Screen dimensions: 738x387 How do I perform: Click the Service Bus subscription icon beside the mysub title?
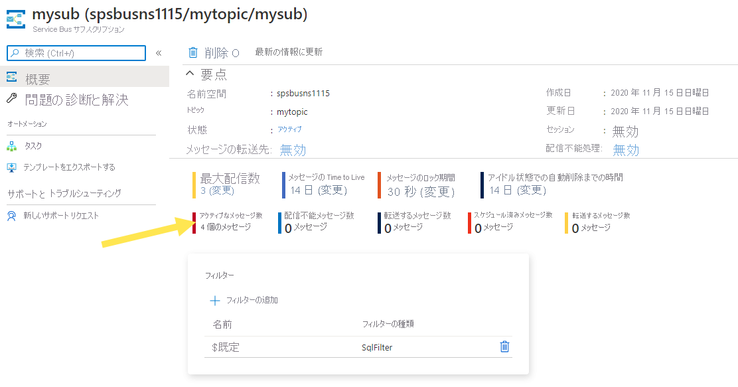click(x=15, y=20)
